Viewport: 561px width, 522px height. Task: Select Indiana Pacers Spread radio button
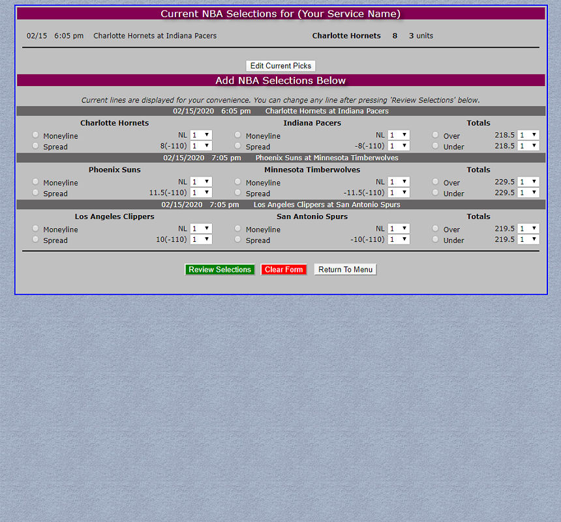[x=237, y=145]
